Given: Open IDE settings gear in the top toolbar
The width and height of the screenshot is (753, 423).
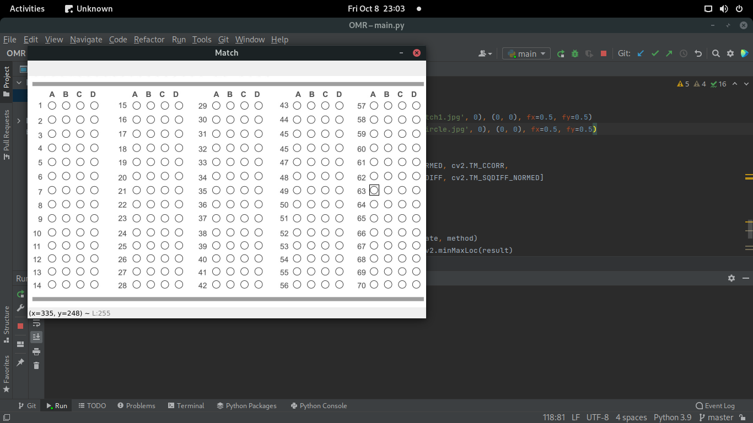Looking at the screenshot, I should [730, 53].
